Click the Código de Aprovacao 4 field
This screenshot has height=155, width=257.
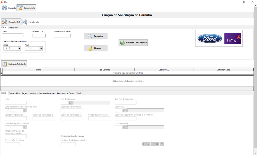(99, 118)
